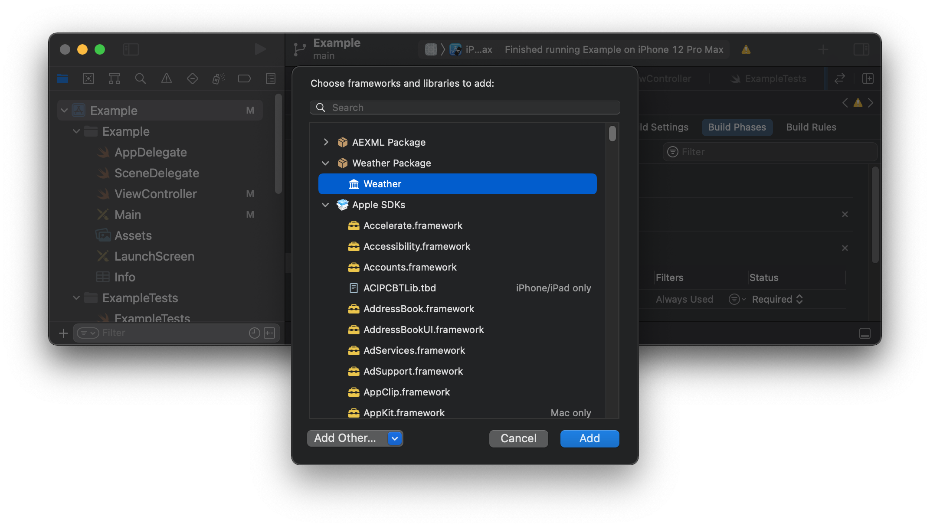
Task: Toggle the bottom debug area
Action: pos(865,333)
